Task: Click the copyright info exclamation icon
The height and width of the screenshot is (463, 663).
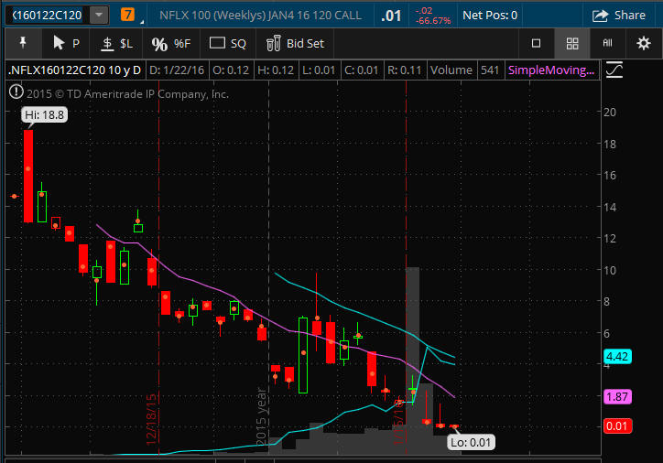Action: coord(16,92)
